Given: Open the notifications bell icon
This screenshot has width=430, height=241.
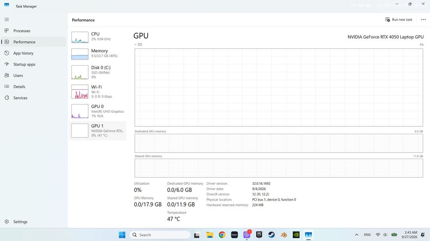Looking at the screenshot, I should point(423,235).
